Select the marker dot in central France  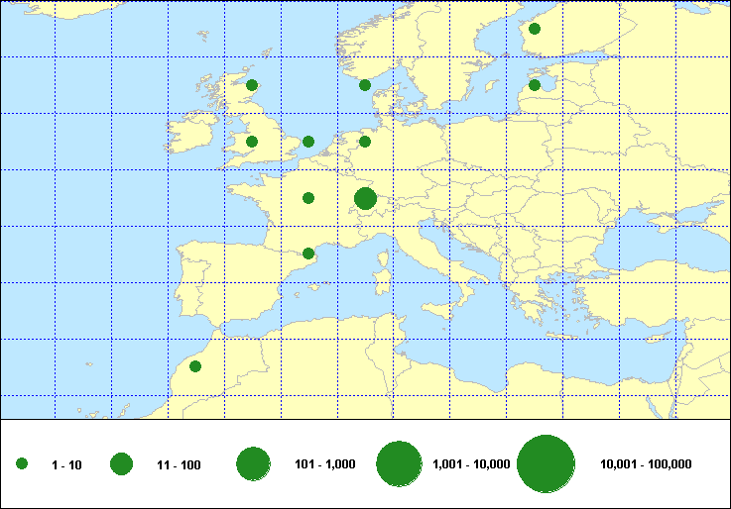pos(308,198)
